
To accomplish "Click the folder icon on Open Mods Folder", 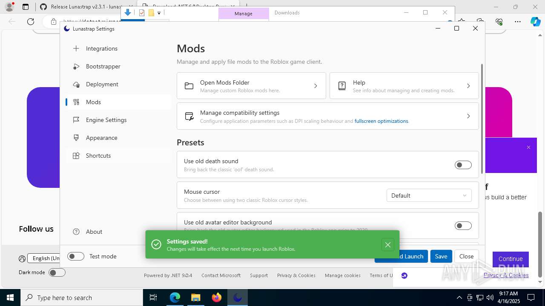I will (189, 86).
